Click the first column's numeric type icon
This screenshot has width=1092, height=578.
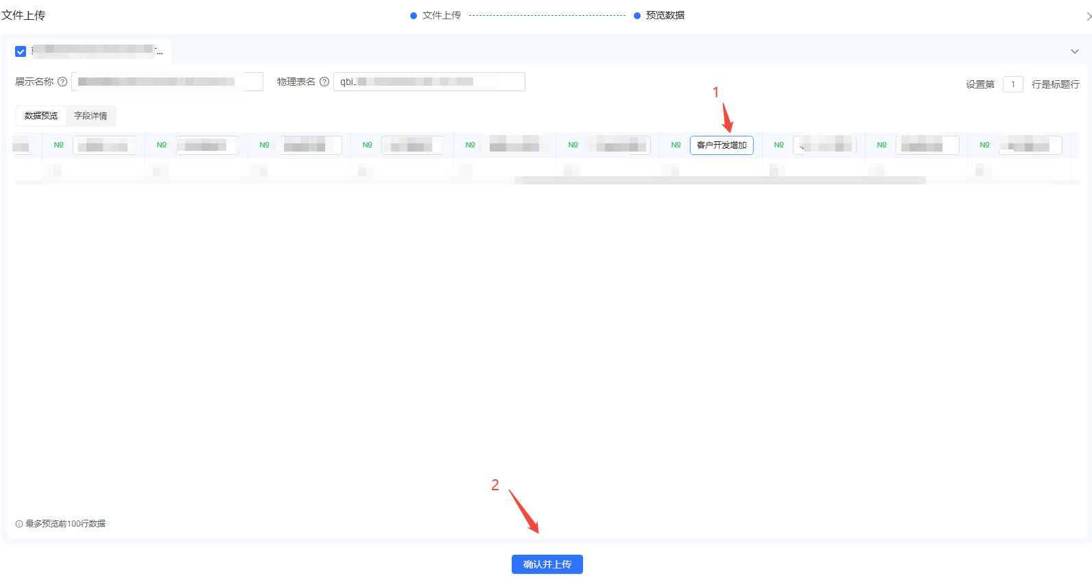point(58,145)
